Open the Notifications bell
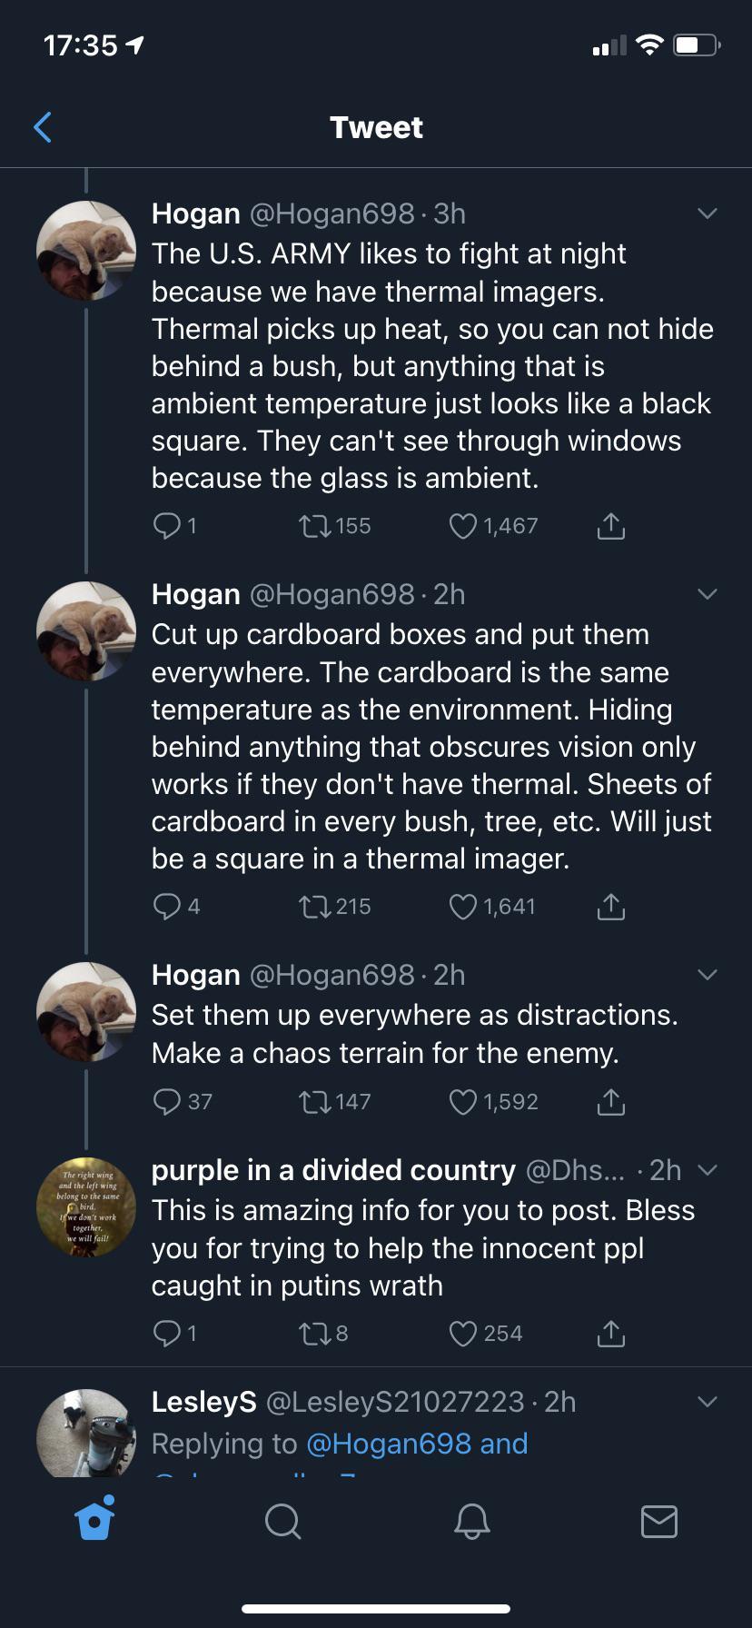The image size is (752, 1628). (x=471, y=1523)
